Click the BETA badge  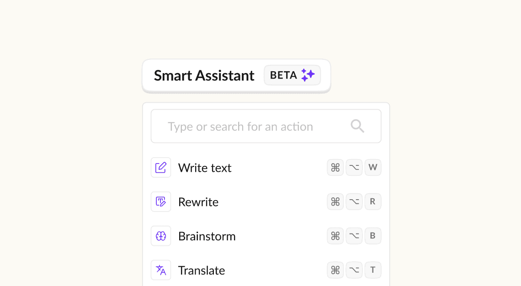(x=292, y=75)
